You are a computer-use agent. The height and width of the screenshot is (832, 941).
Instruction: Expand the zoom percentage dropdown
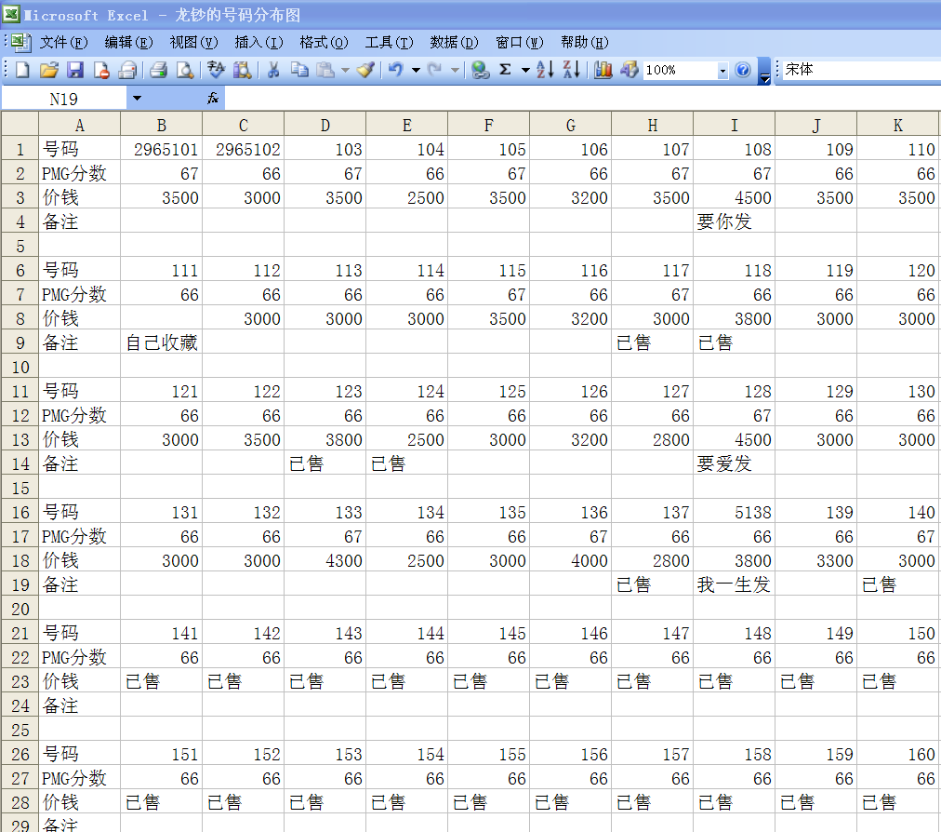tap(722, 71)
